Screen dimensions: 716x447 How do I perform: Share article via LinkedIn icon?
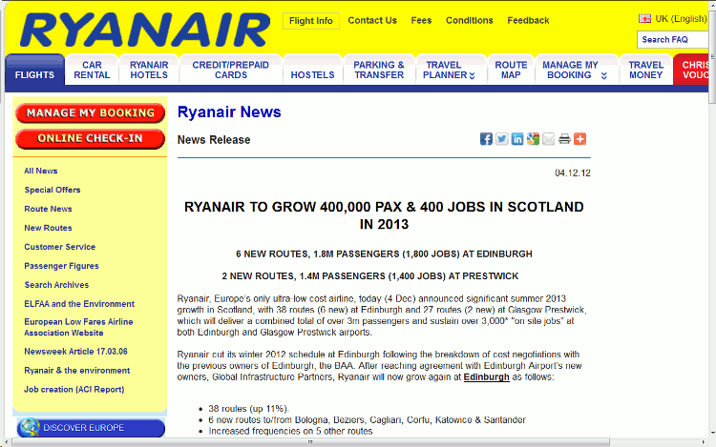point(517,139)
